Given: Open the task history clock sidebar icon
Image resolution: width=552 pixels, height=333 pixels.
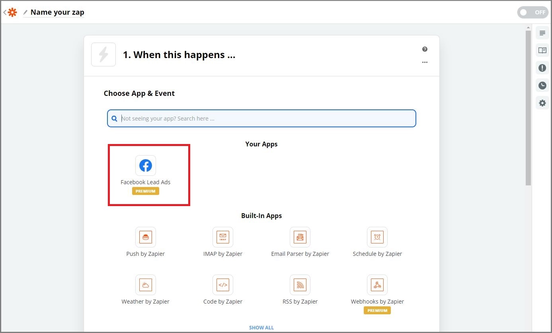Looking at the screenshot, I should [542, 86].
